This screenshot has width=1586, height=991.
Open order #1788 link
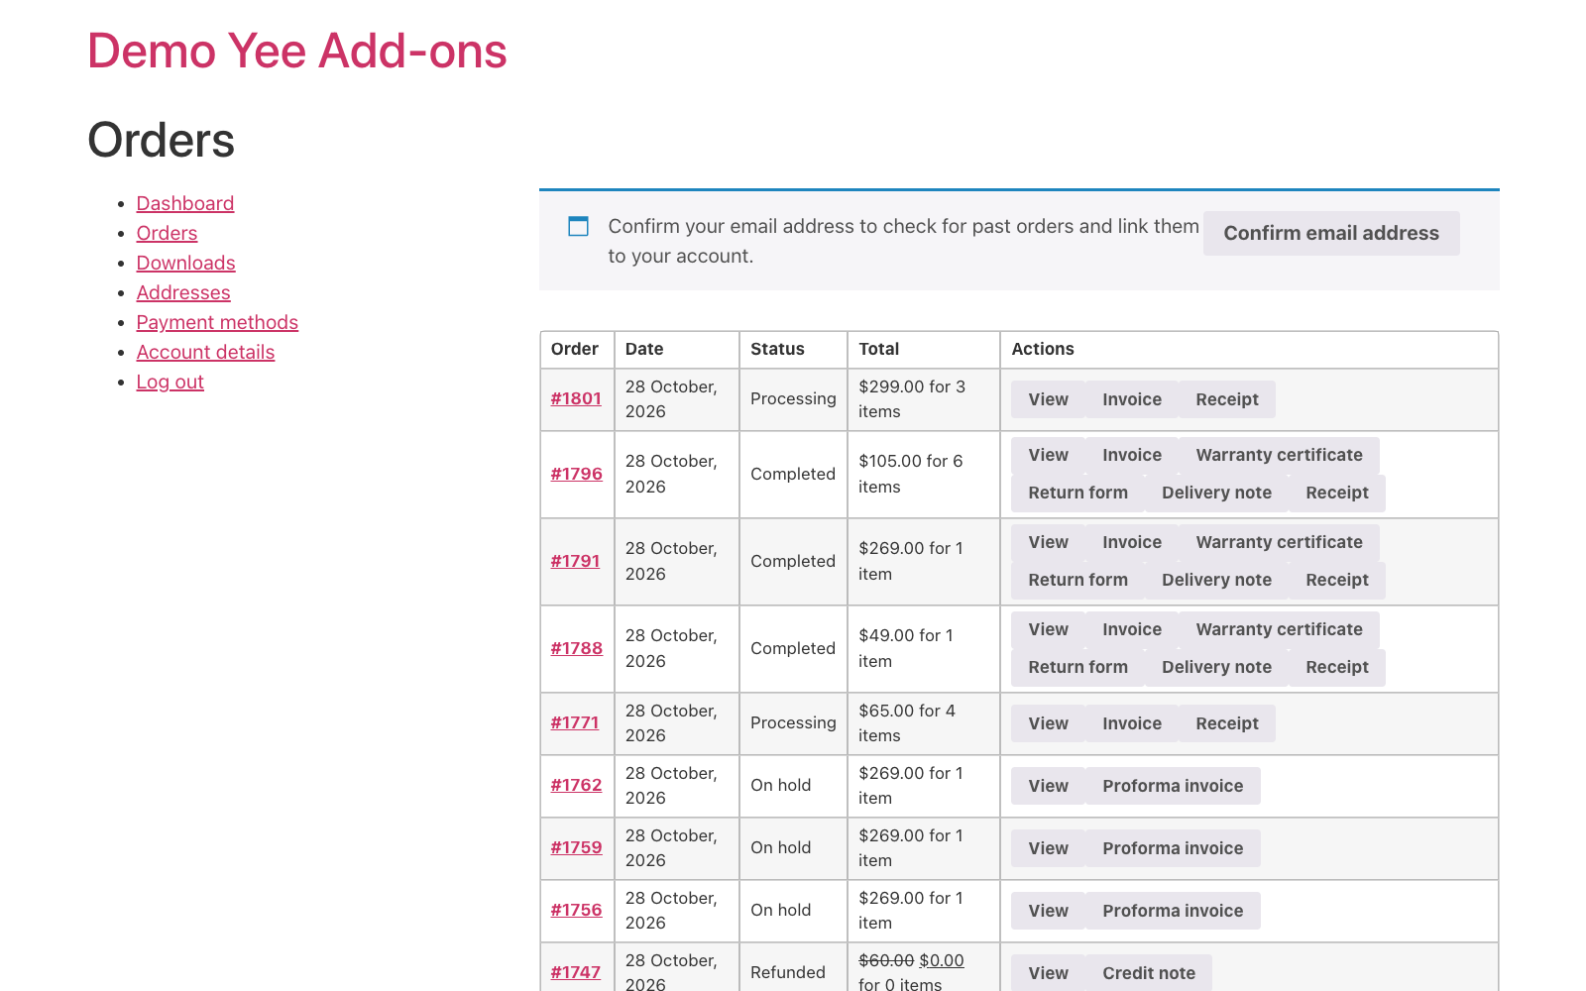pos(576,648)
